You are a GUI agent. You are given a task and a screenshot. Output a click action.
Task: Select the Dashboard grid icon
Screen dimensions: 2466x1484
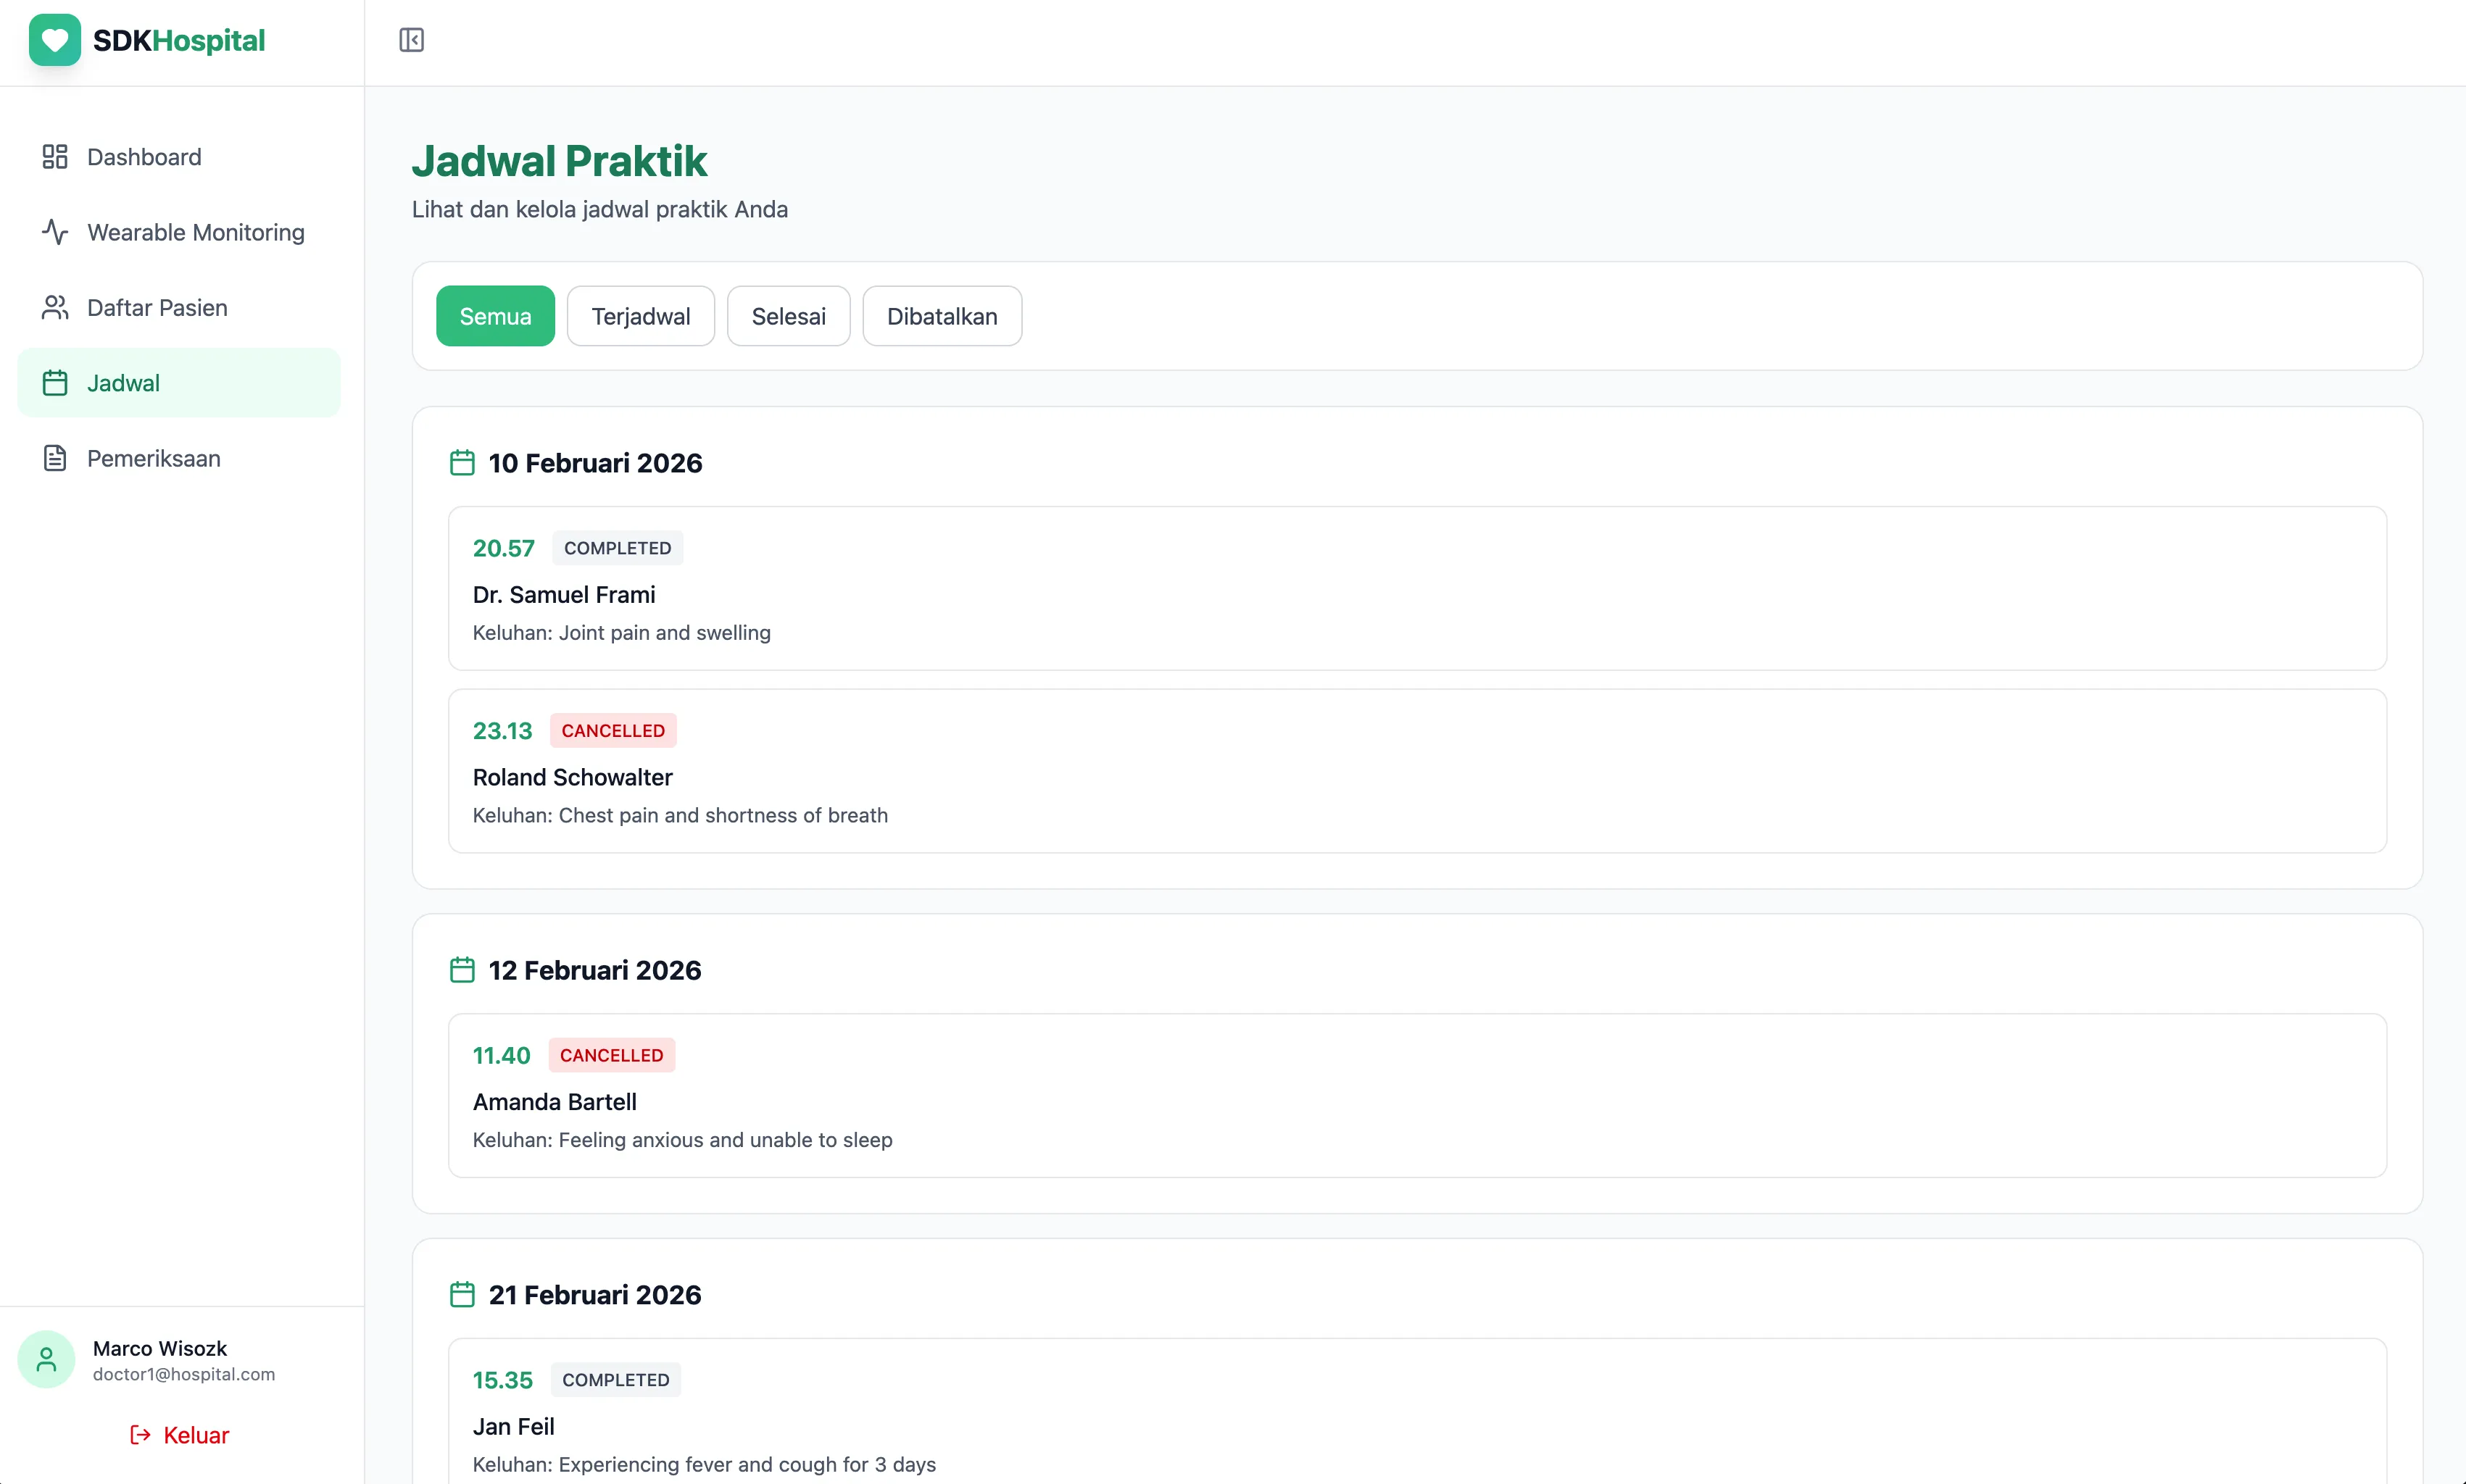coord(55,157)
